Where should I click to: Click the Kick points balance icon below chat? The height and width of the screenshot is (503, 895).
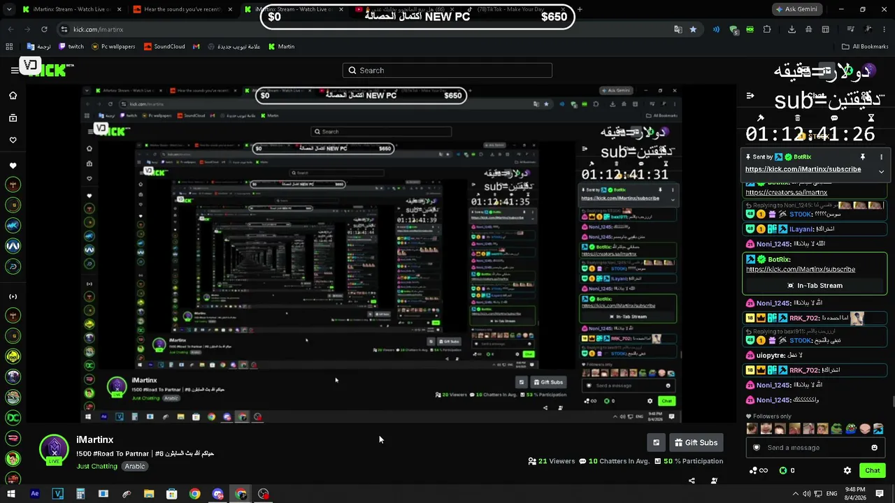(x=783, y=471)
